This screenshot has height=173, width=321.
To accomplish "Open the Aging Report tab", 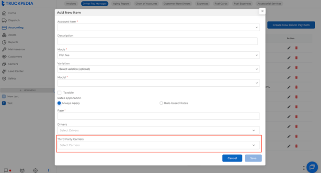I will (121, 4).
